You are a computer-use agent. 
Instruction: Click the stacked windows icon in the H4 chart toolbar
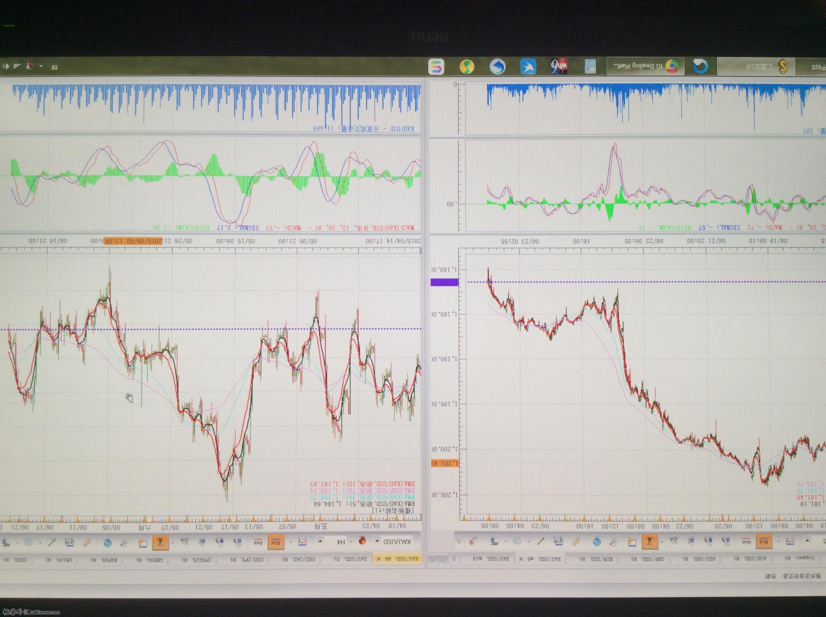tap(69, 542)
